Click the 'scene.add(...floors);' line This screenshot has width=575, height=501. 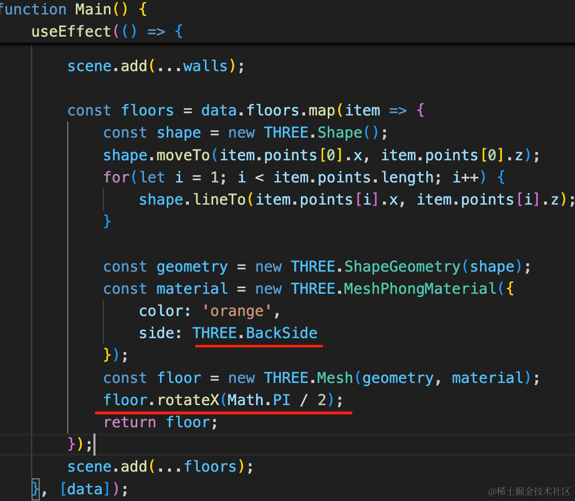(x=160, y=466)
